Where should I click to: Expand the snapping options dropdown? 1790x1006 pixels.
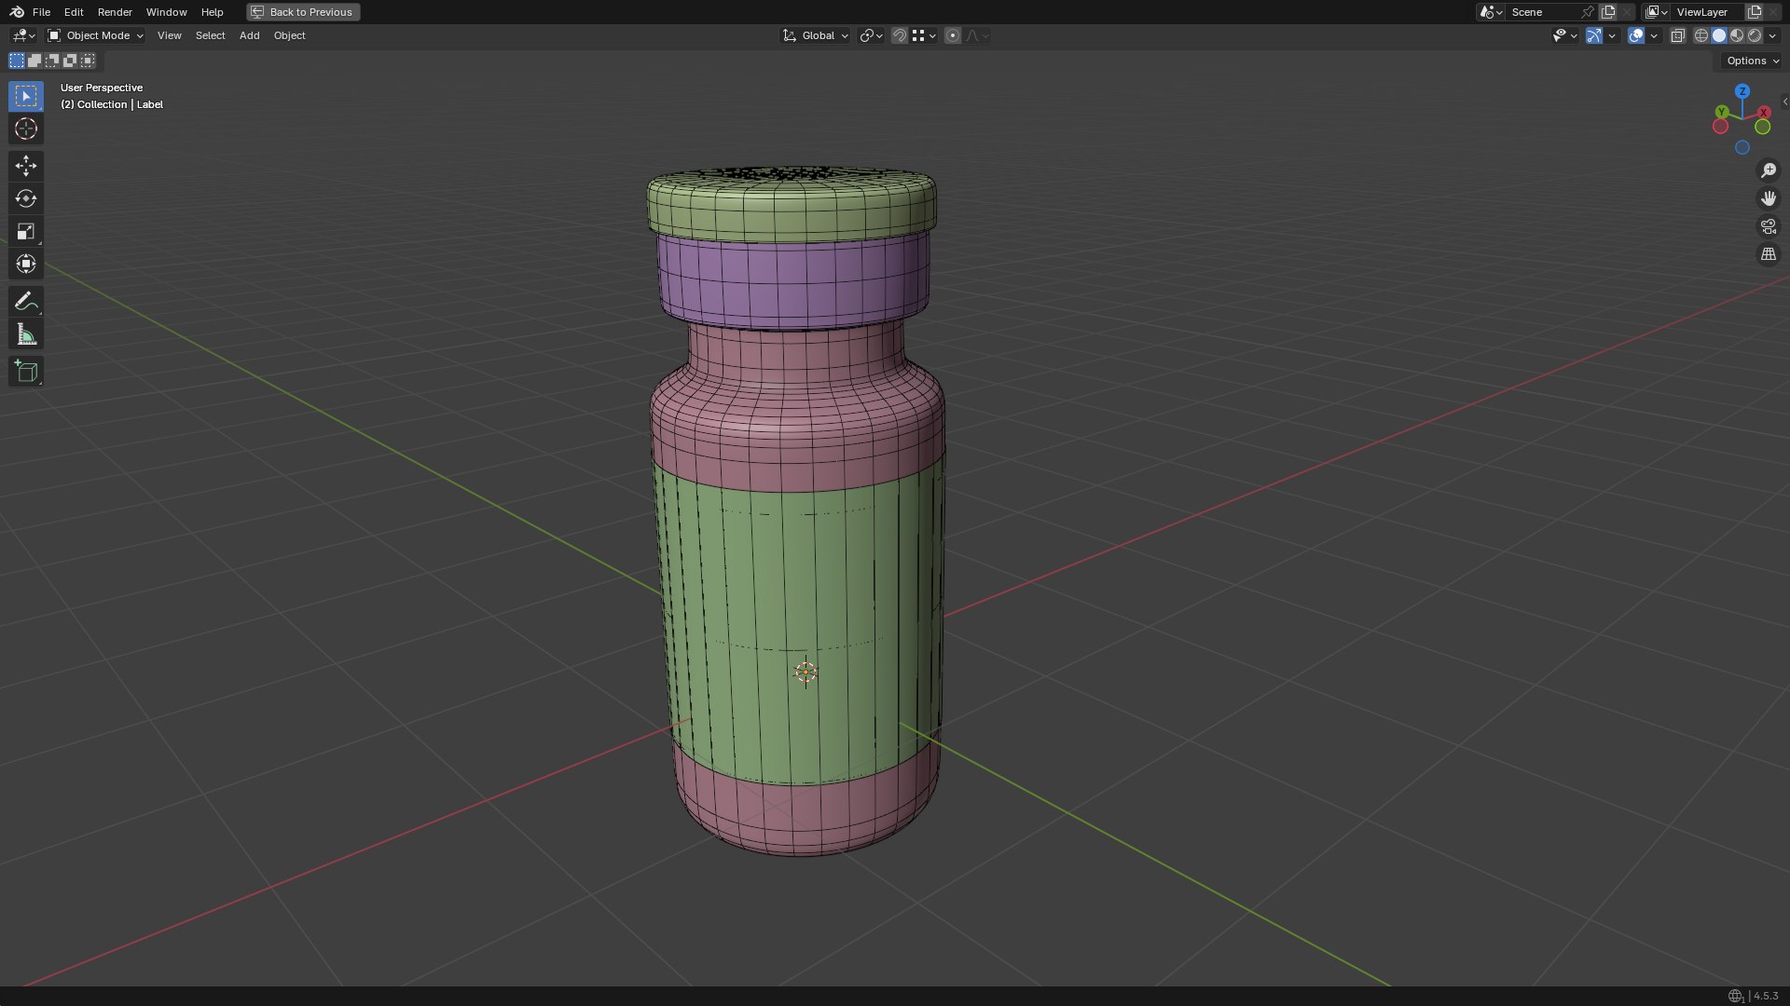(x=925, y=35)
